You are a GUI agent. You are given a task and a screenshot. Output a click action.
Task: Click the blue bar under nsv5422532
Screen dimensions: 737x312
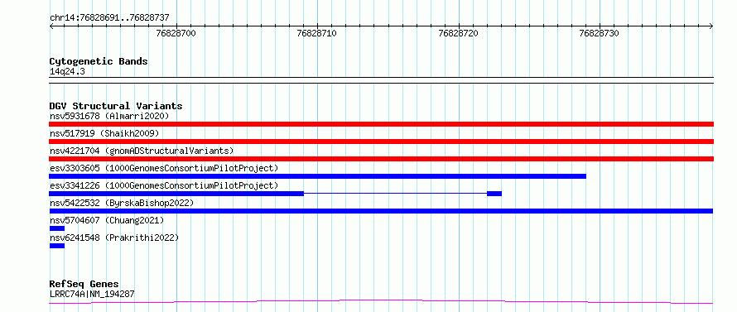(381, 211)
